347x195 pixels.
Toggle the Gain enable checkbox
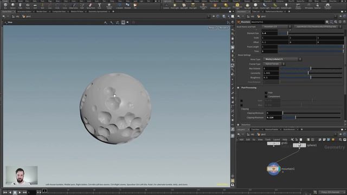(x=241, y=101)
